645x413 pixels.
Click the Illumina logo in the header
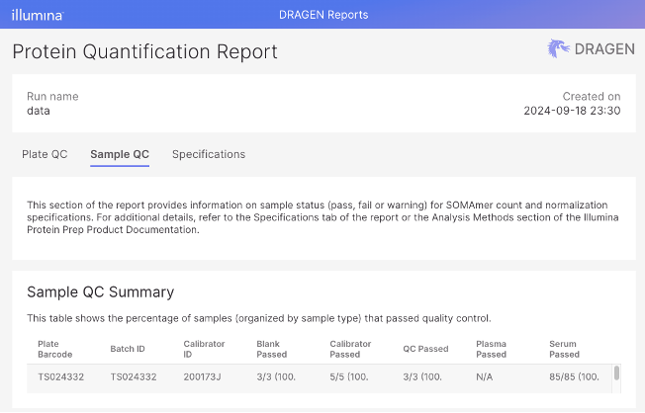(38, 15)
